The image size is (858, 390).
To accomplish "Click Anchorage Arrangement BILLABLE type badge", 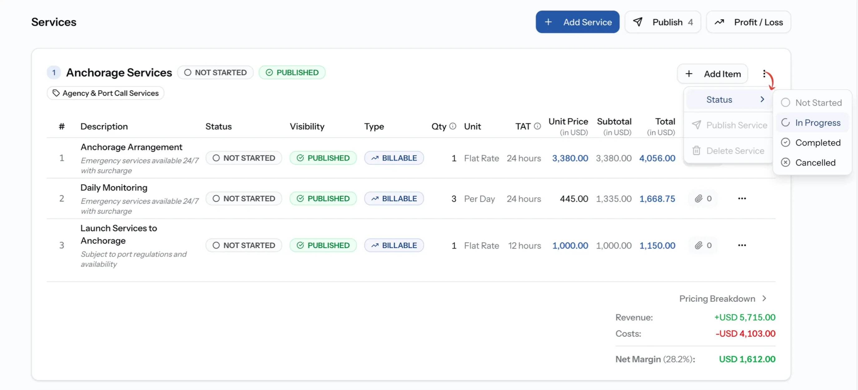I will point(394,158).
